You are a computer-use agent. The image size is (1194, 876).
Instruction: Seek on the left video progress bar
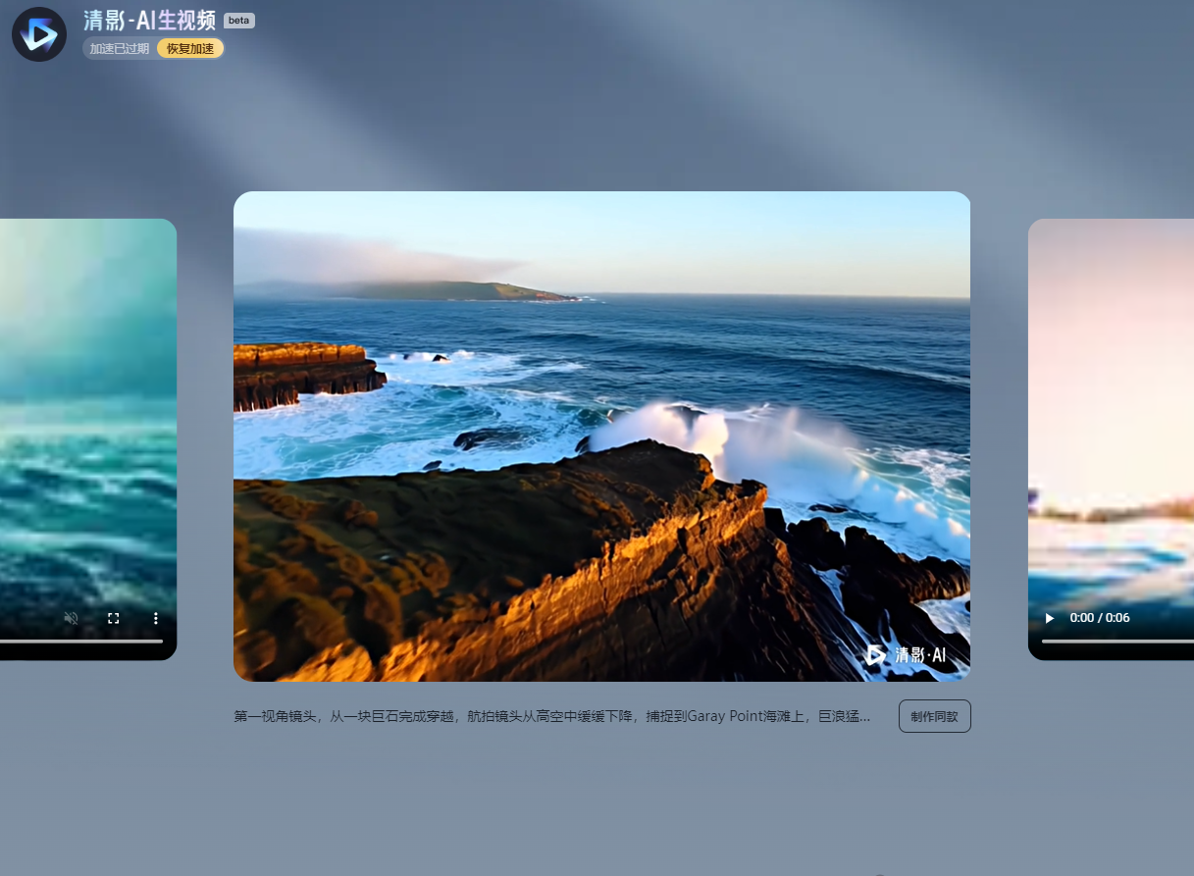click(78, 642)
